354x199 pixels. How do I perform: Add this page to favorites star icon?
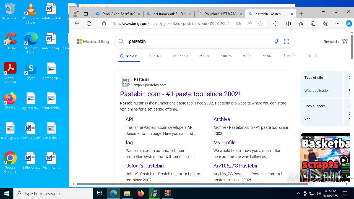pos(260,23)
